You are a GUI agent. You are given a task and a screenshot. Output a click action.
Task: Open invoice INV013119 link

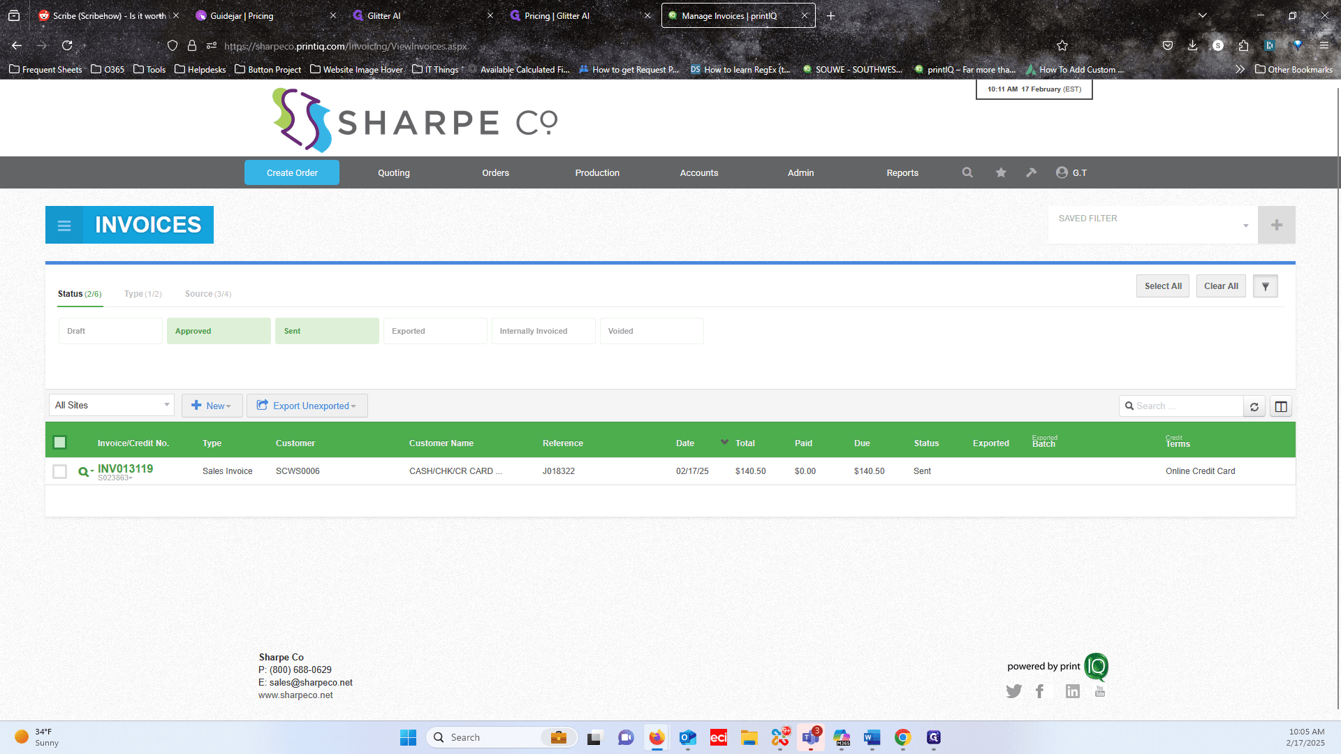(125, 468)
